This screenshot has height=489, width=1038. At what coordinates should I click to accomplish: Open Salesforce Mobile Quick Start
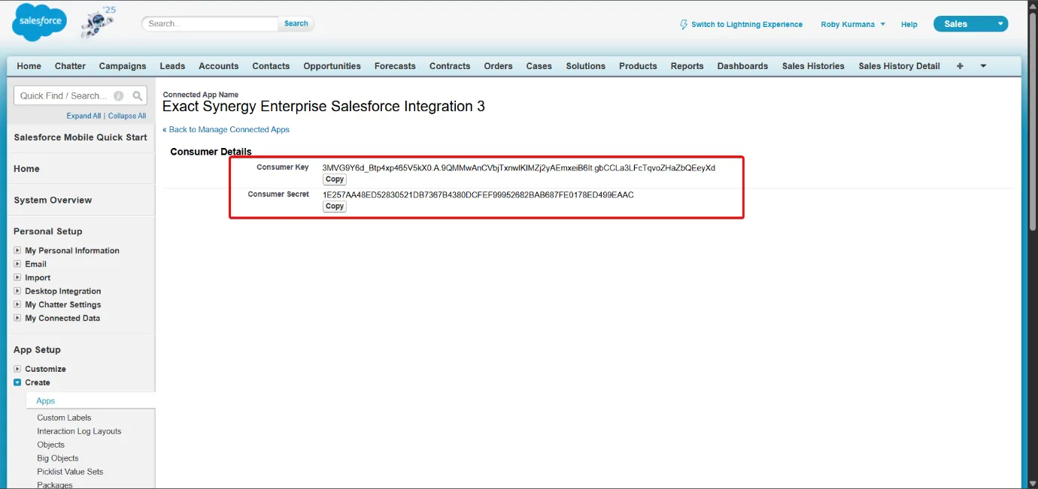click(x=80, y=137)
